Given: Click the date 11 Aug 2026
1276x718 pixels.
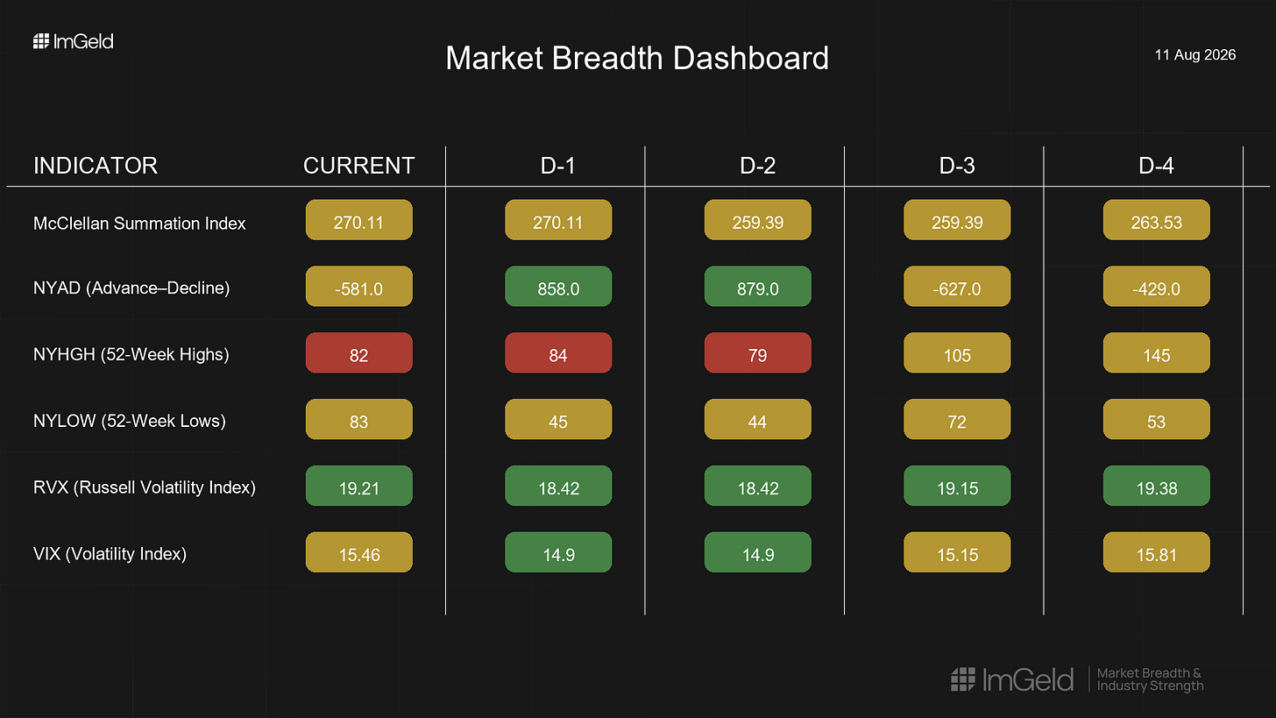Looking at the screenshot, I should click(x=1195, y=55).
